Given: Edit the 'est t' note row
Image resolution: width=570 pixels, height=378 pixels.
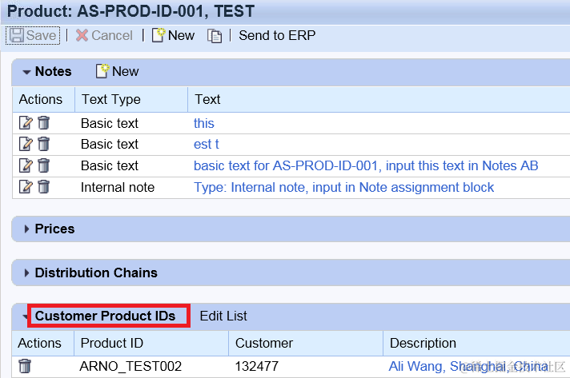Looking at the screenshot, I should (26, 144).
